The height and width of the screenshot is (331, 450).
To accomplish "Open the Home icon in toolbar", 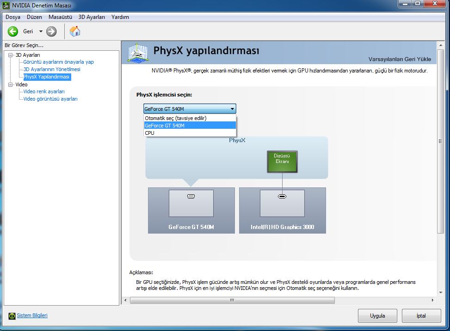I will pos(75,31).
